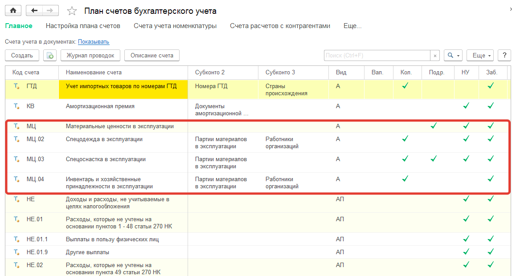This screenshot has width=512, height=276.
Task: Toggle Кол. checkmark in МЦ.02 row
Action: (405, 138)
